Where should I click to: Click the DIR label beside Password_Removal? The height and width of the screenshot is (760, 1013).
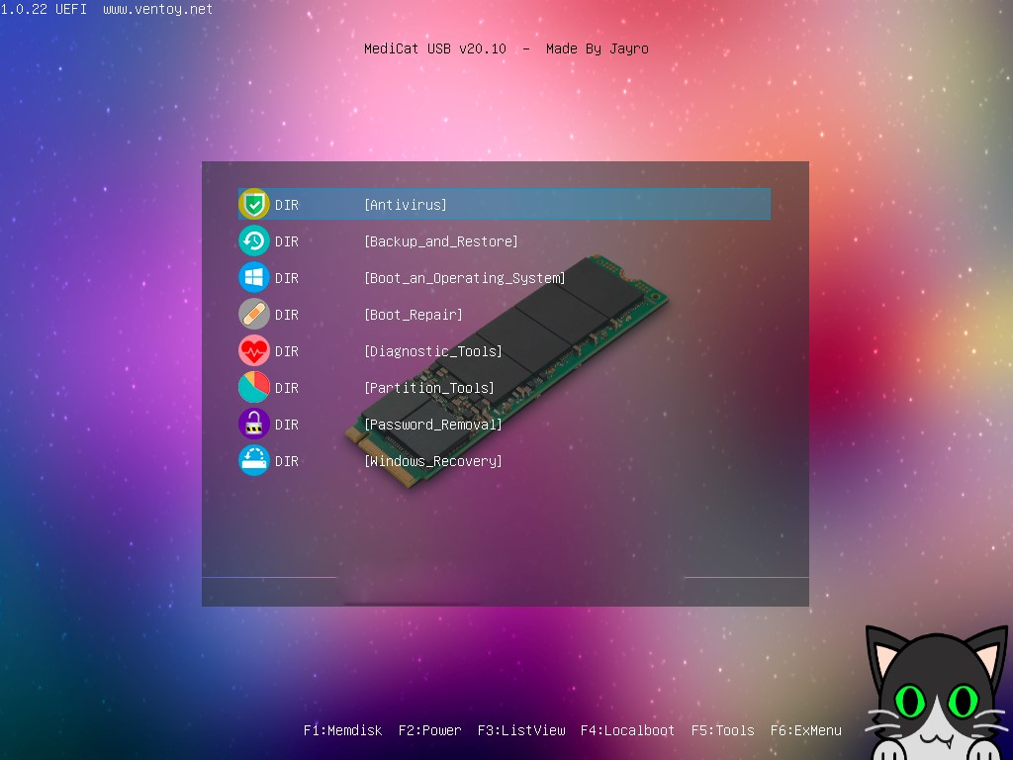pos(287,426)
